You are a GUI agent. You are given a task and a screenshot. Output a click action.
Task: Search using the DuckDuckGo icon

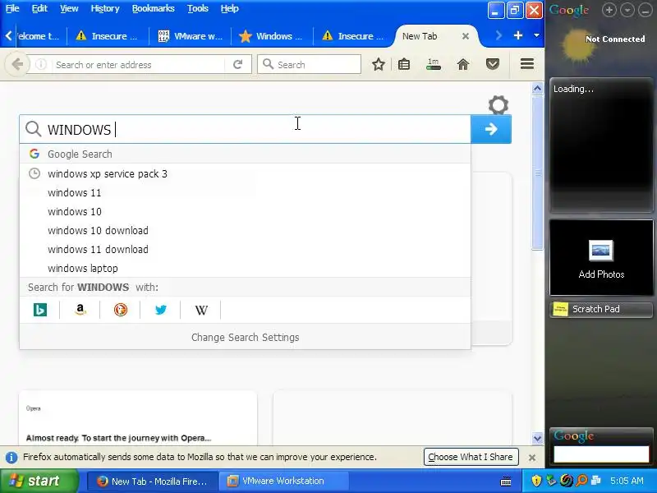point(120,310)
